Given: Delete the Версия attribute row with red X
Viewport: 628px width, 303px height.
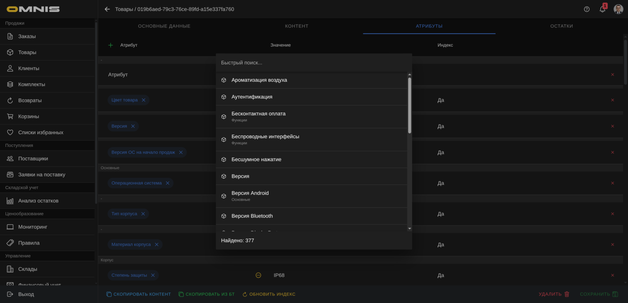Looking at the screenshot, I should pyautogui.click(x=612, y=126).
